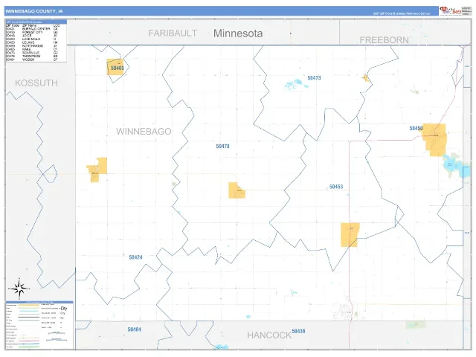Click the green line swatch in legend
Image resolution: width=476 pixels, height=357 pixels.
click(x=29, y=347)
